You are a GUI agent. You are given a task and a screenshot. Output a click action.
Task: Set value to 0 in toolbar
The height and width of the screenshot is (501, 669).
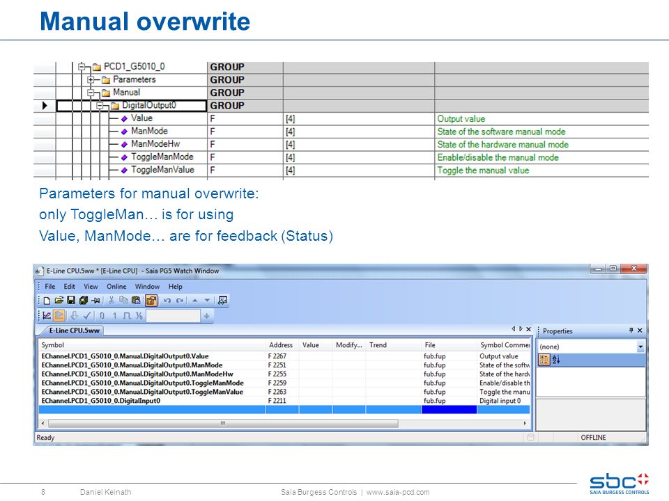point(102,316)
